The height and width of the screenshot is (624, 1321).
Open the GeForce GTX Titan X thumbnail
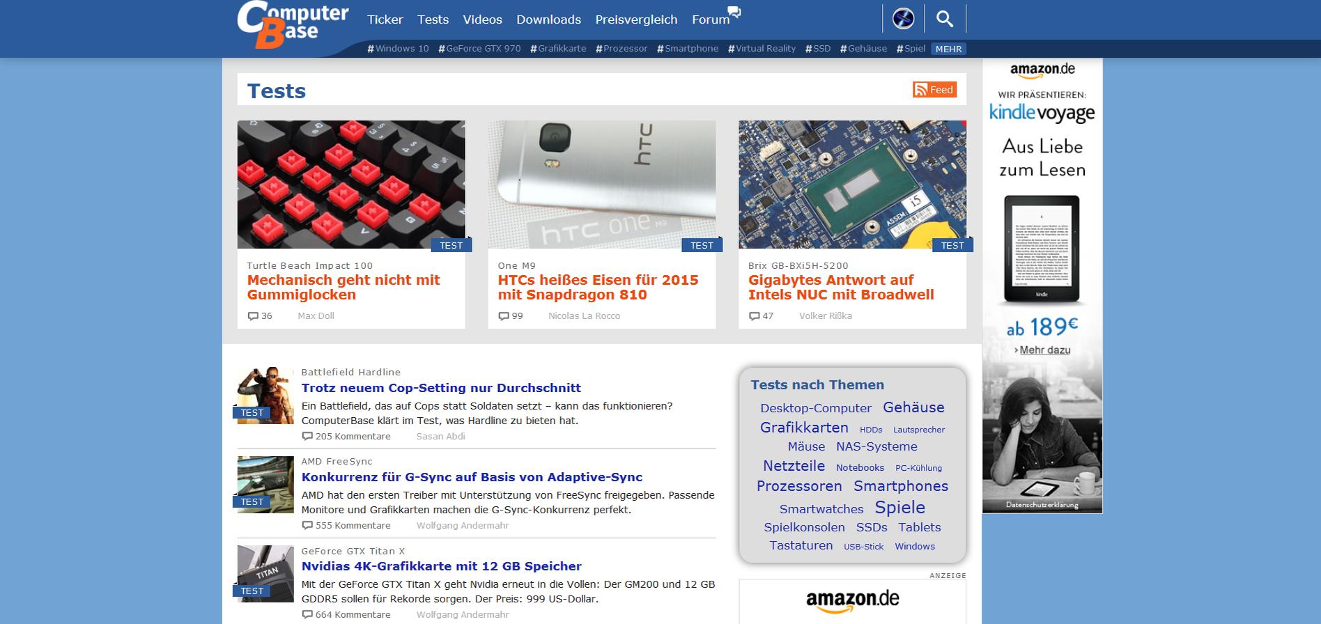(265, 574)
